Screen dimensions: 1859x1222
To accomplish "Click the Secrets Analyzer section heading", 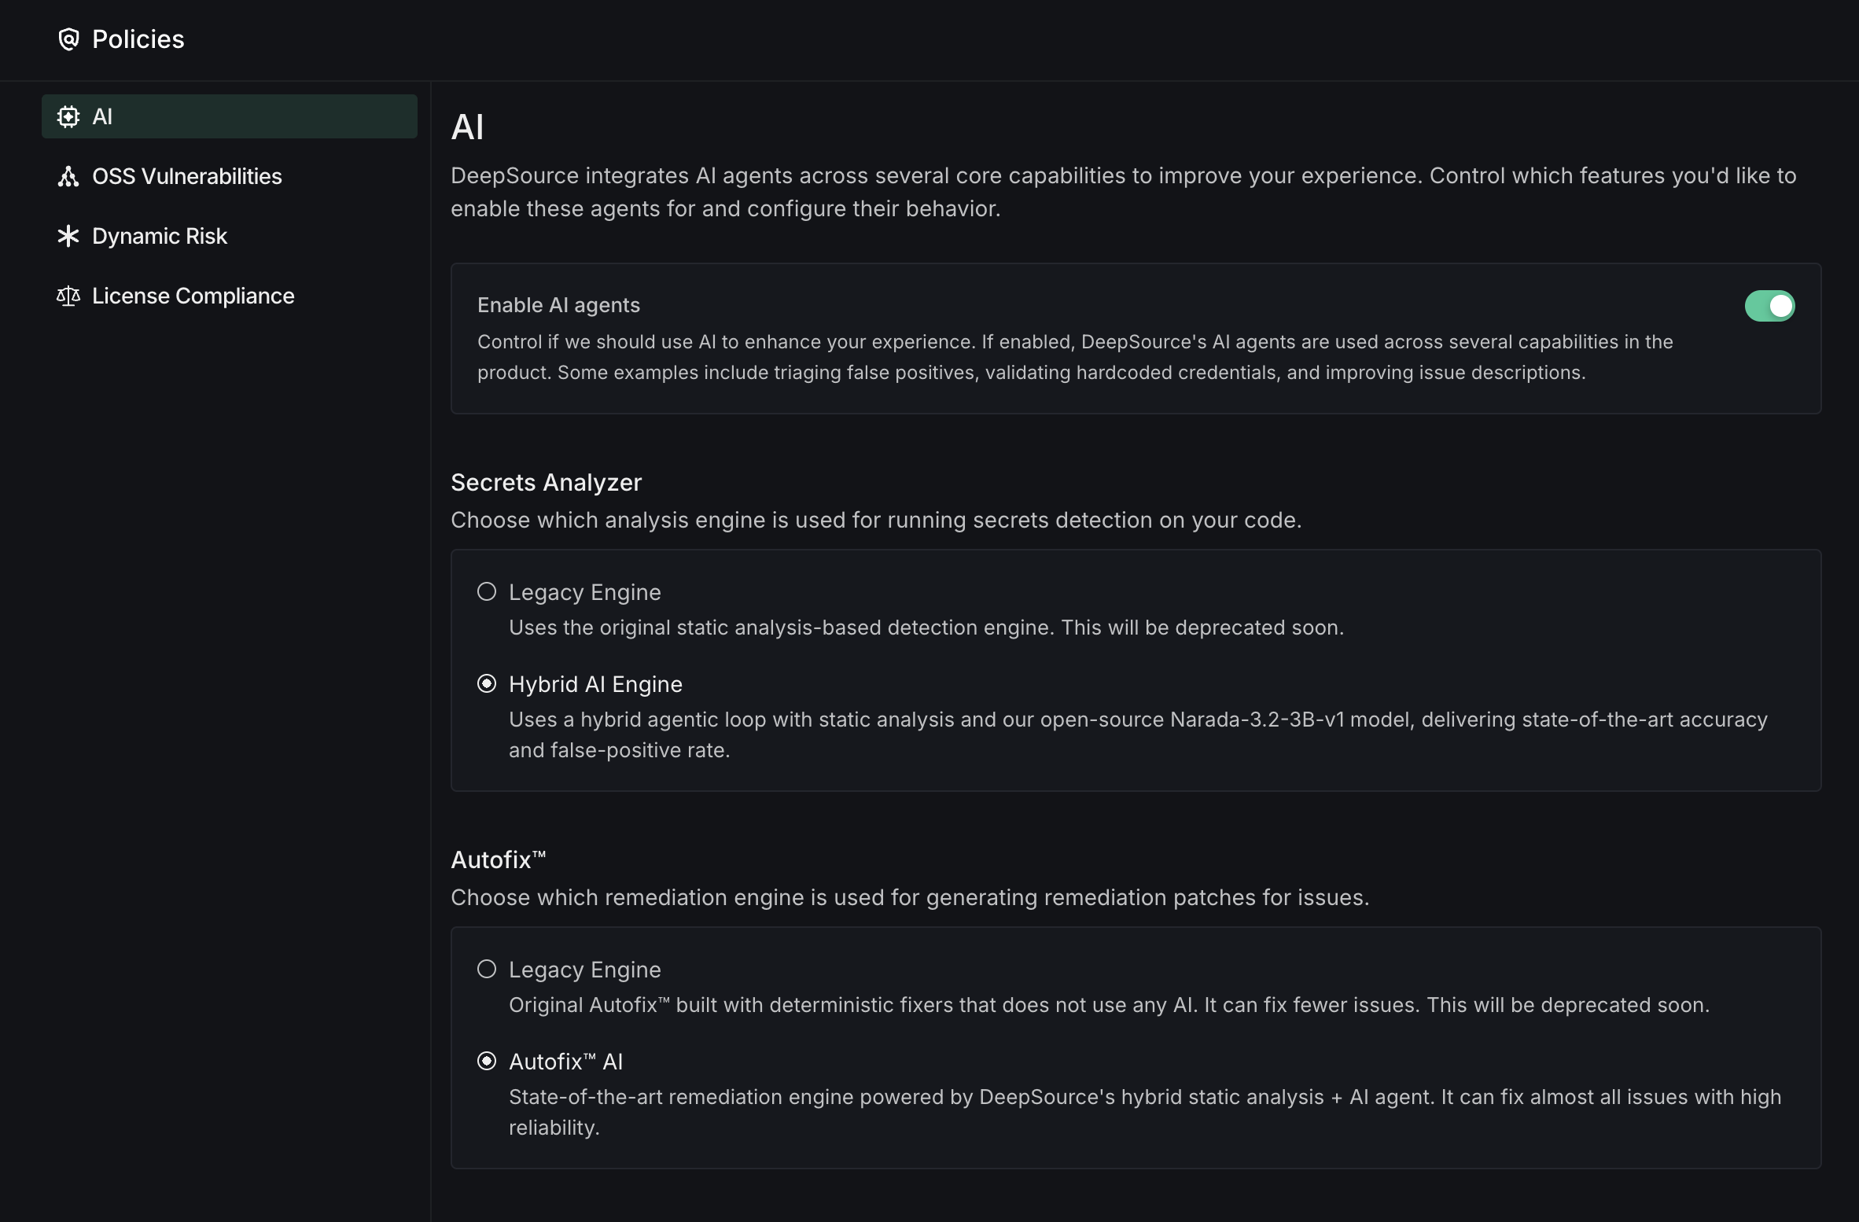I will pyautogui.click(x=546, y=482).
